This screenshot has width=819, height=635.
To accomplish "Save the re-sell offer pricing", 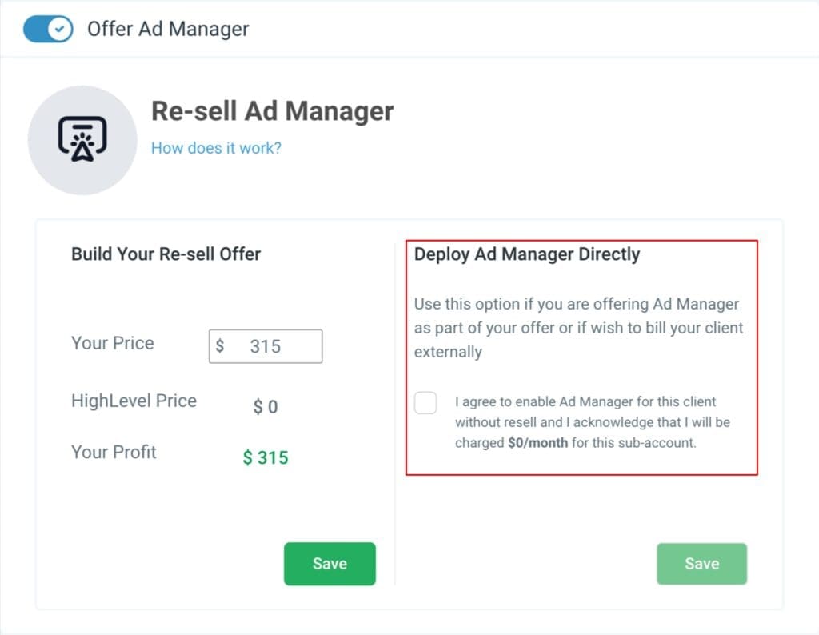I will tap(329, 564).
